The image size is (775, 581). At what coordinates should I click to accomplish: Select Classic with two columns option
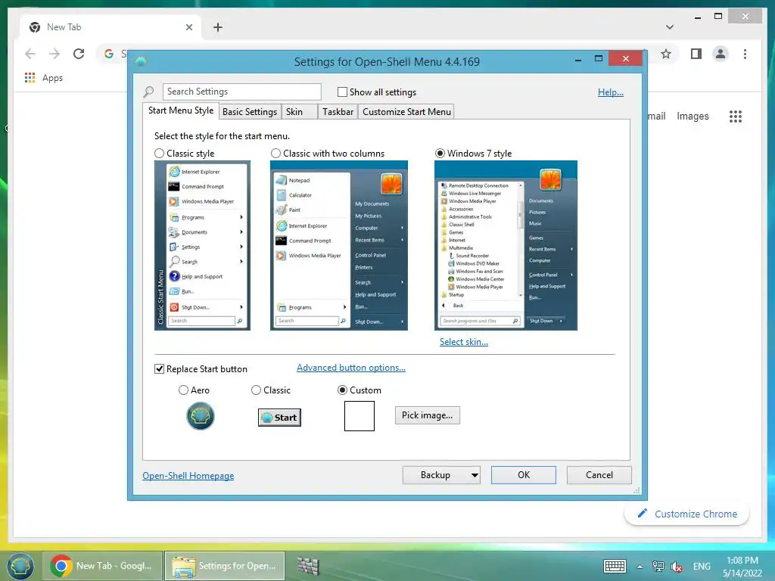[275, 154]
